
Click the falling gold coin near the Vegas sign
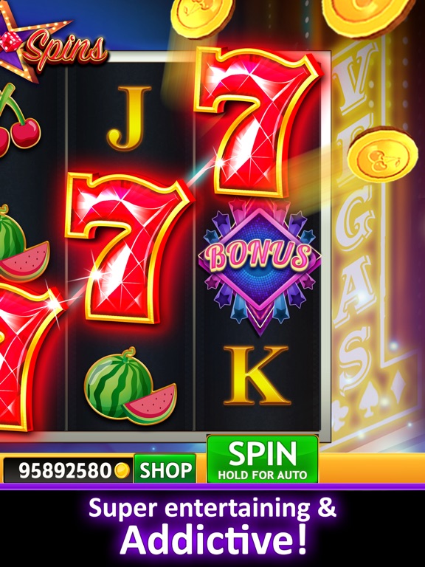point(383,155)
